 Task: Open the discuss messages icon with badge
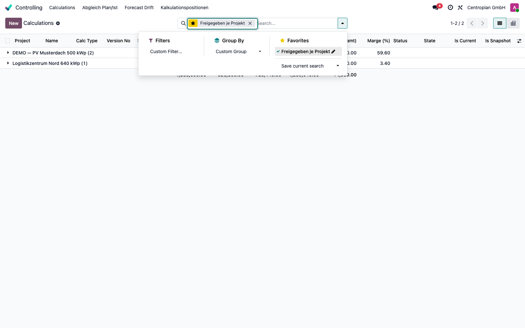coord(436,8)
